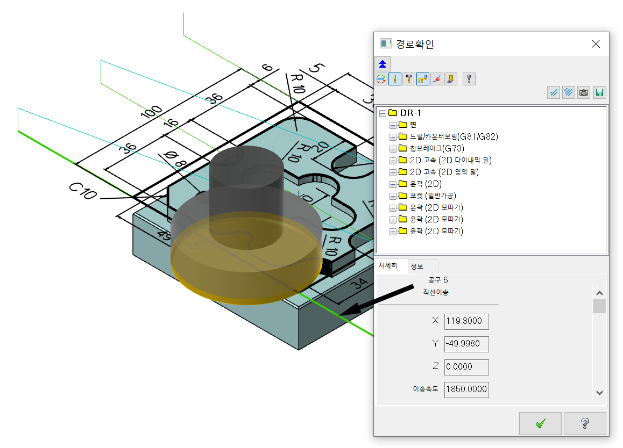Collapse the dialog with the blue double-arrow

(383, 64)
